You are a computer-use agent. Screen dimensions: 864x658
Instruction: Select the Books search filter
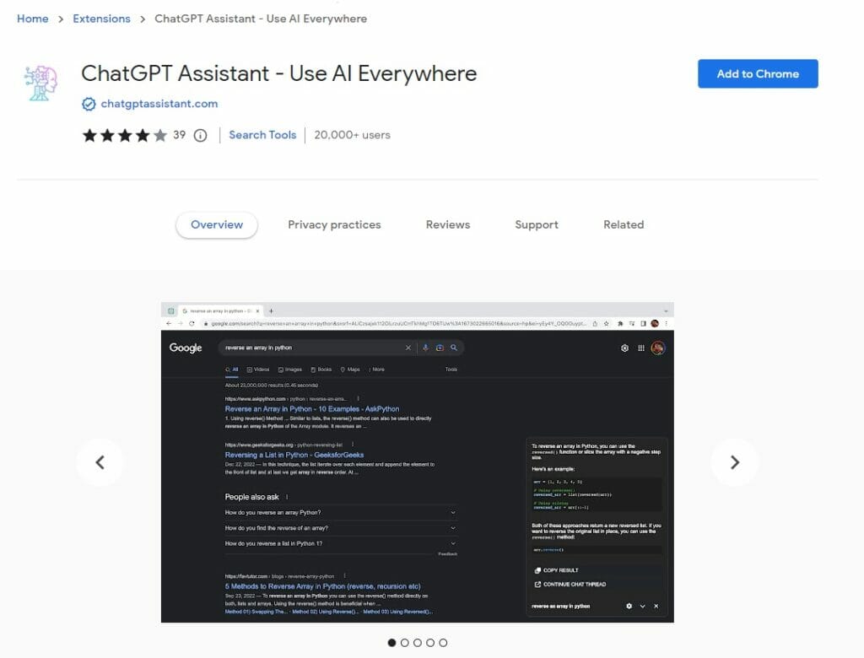coord(321,369)
